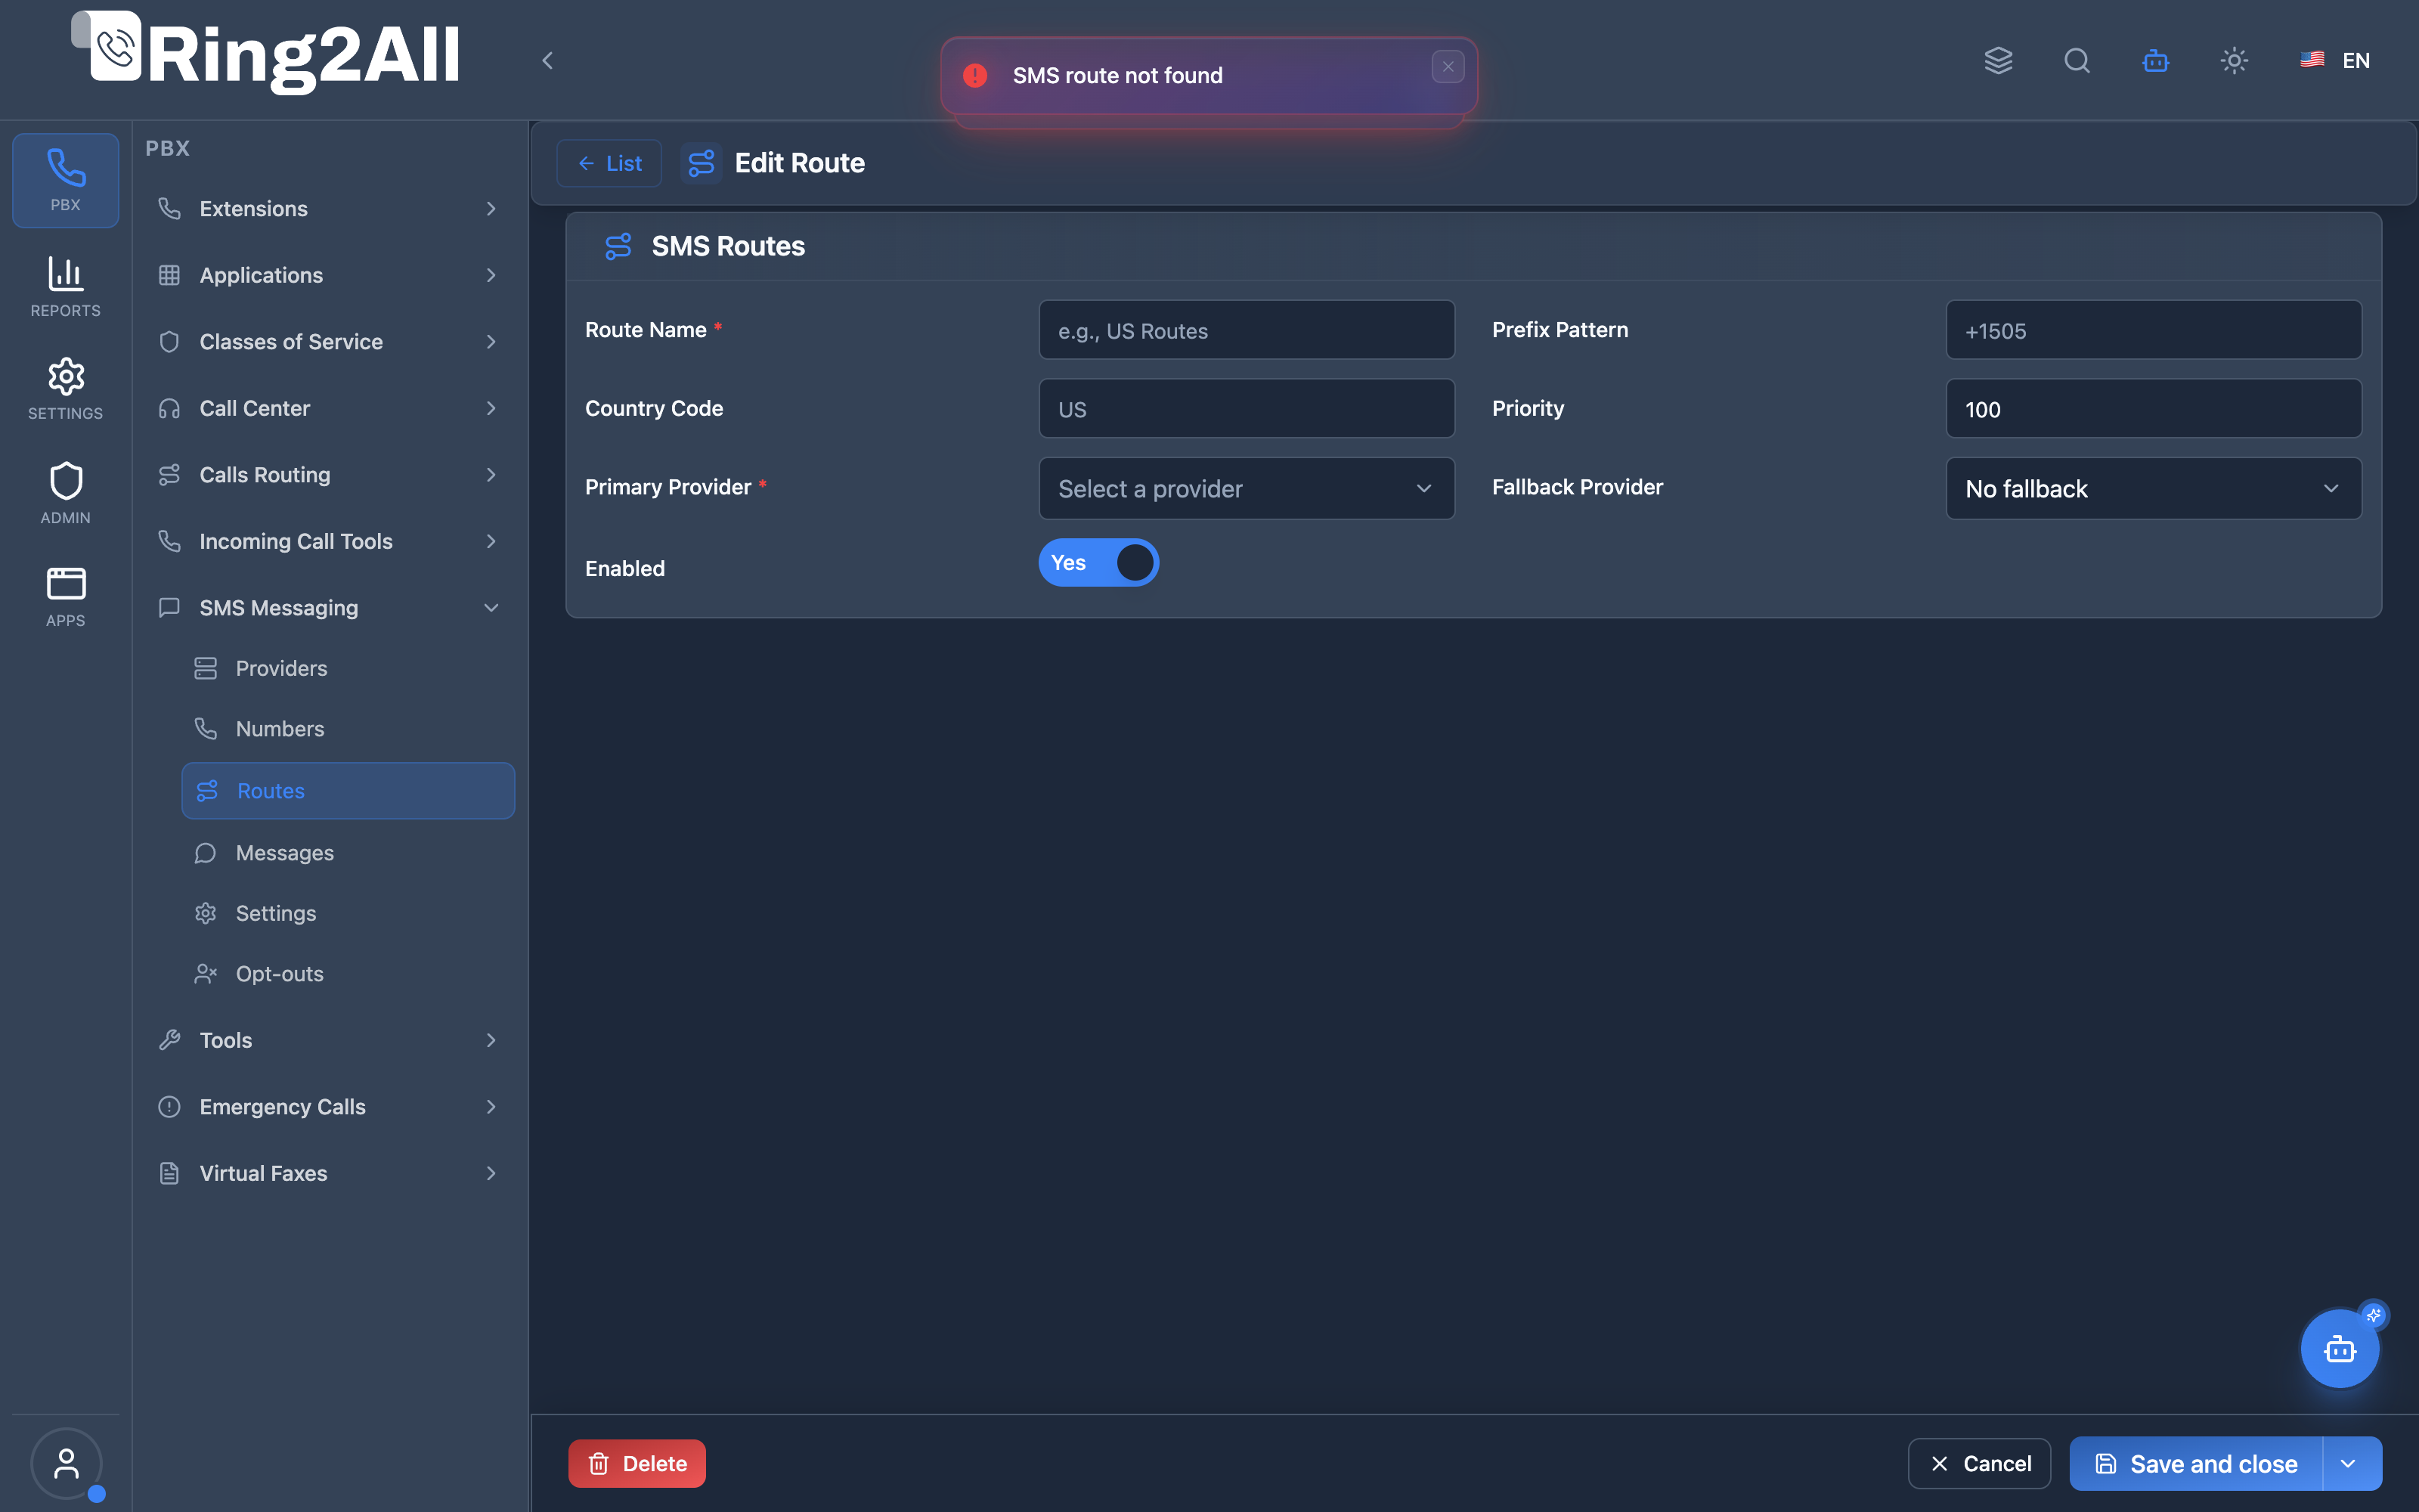The image size is (2419, 1512).
Task: Open the Save and close options arrow
Action: pyautogui.click(x=2349, y=1464)
